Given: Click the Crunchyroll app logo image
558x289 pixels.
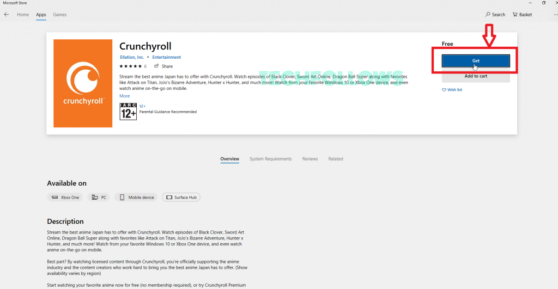Looking at the screenshot, I should 83,83.
